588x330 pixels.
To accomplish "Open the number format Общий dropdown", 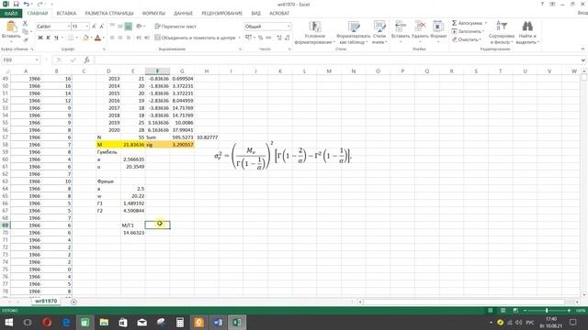I will click(288, 27).
